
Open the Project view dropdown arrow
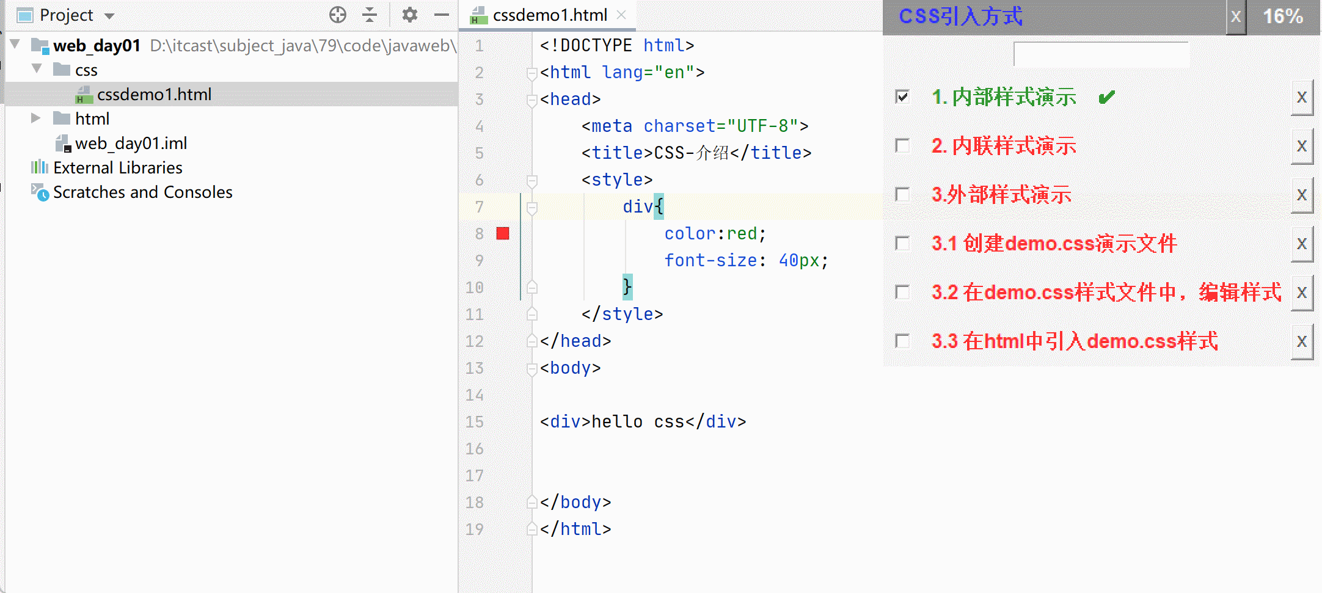point(109,16)
